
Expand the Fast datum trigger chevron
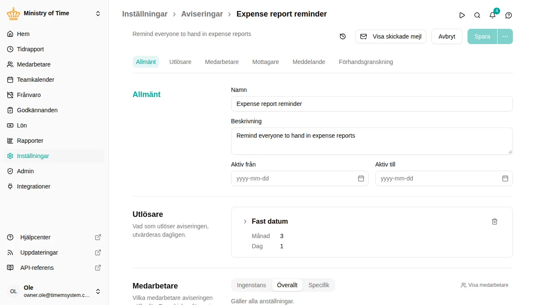tap(245, 222)
